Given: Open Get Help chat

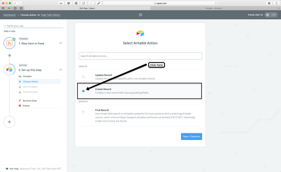Looking at the screenshot, I should click(x=12, y=169).
